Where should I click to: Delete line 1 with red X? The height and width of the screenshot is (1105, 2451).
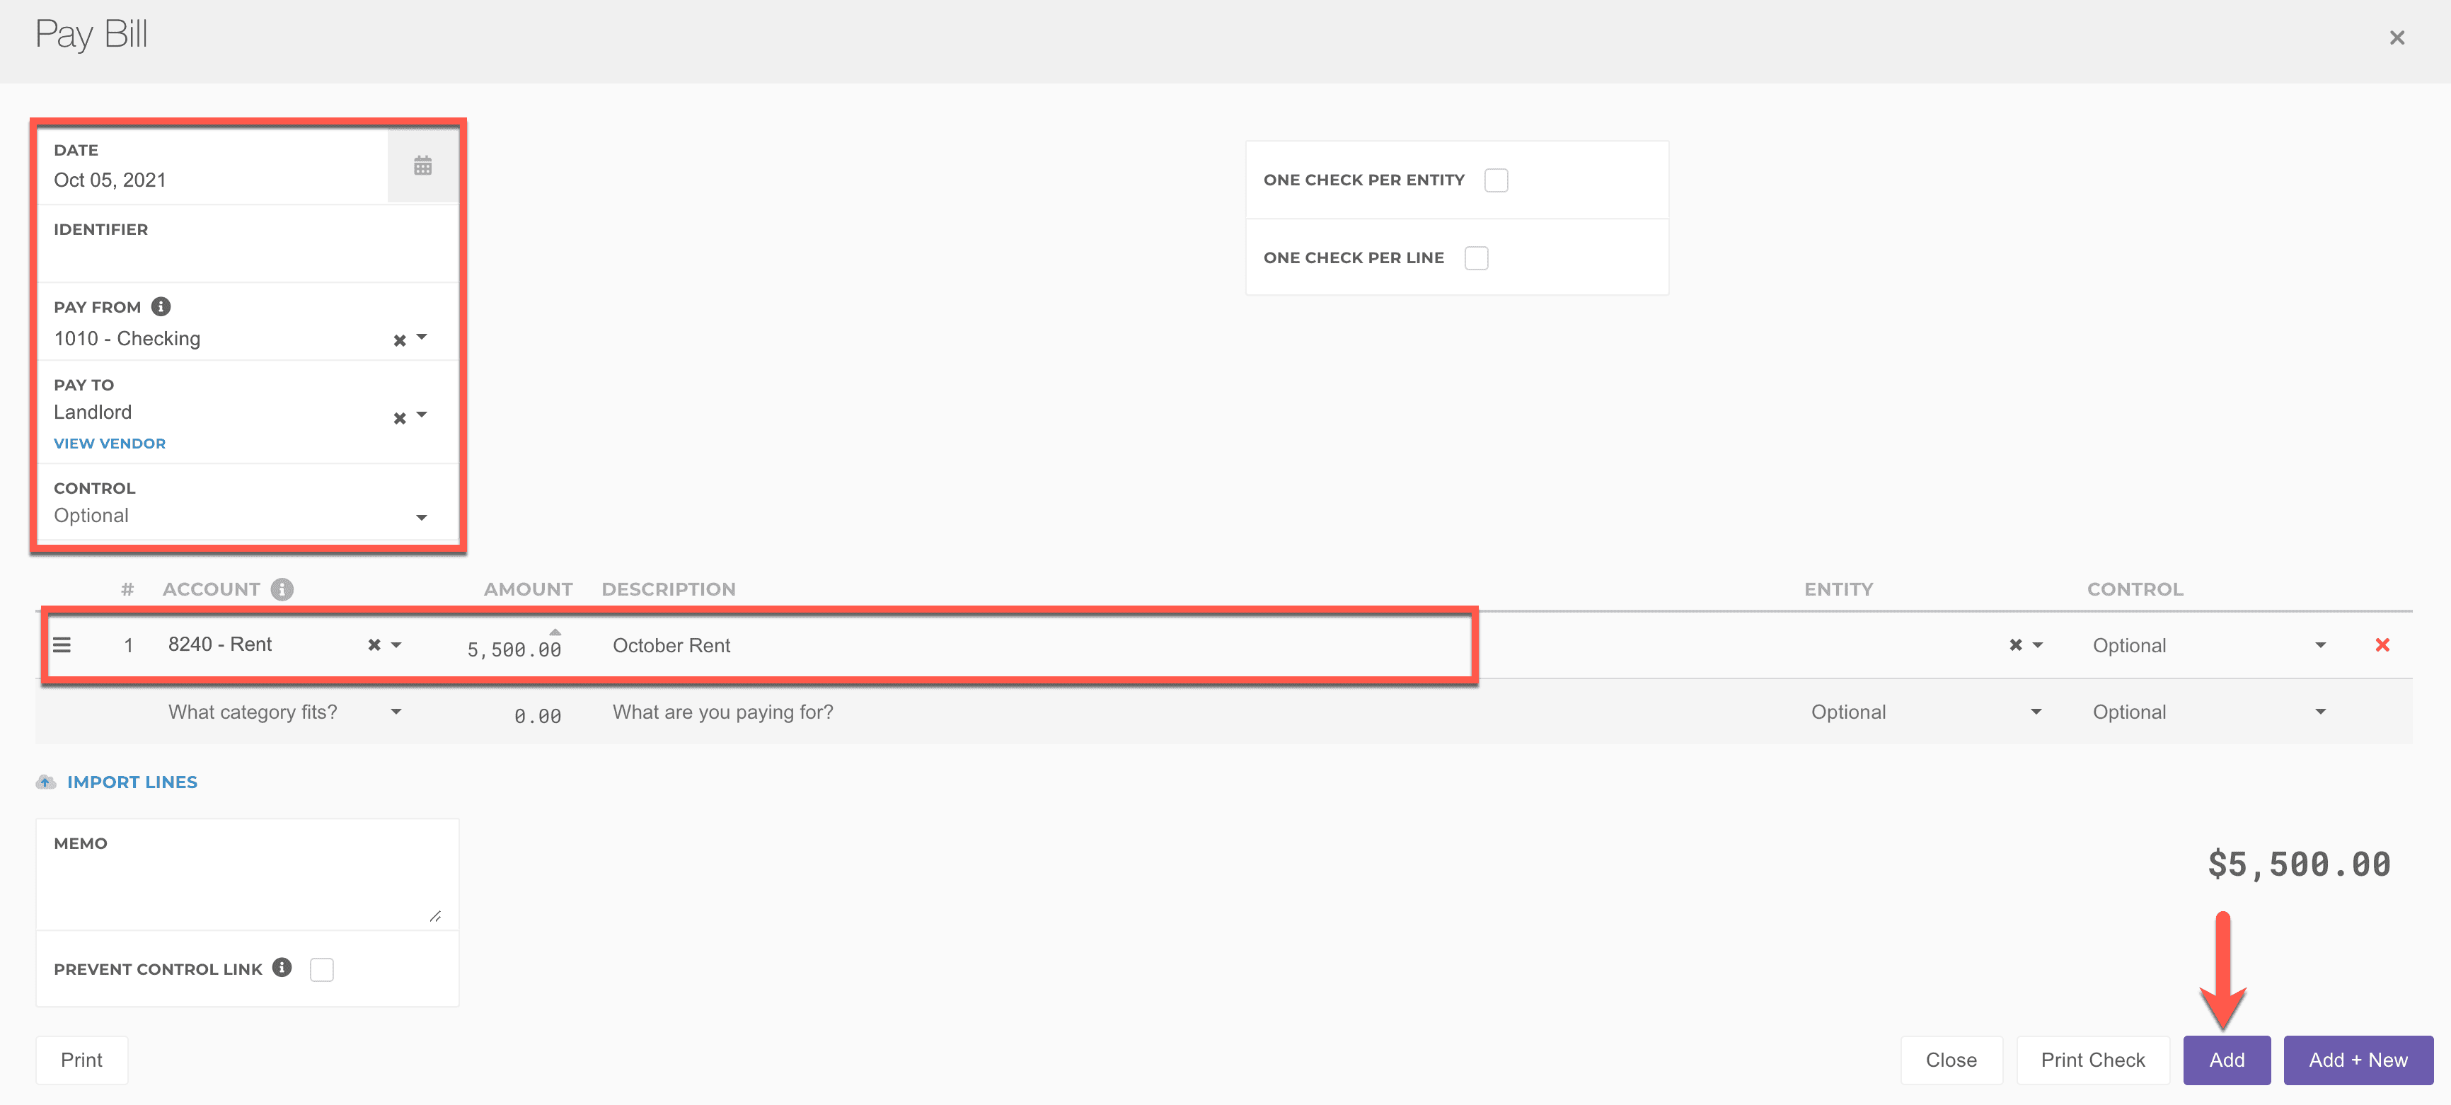2382,644
